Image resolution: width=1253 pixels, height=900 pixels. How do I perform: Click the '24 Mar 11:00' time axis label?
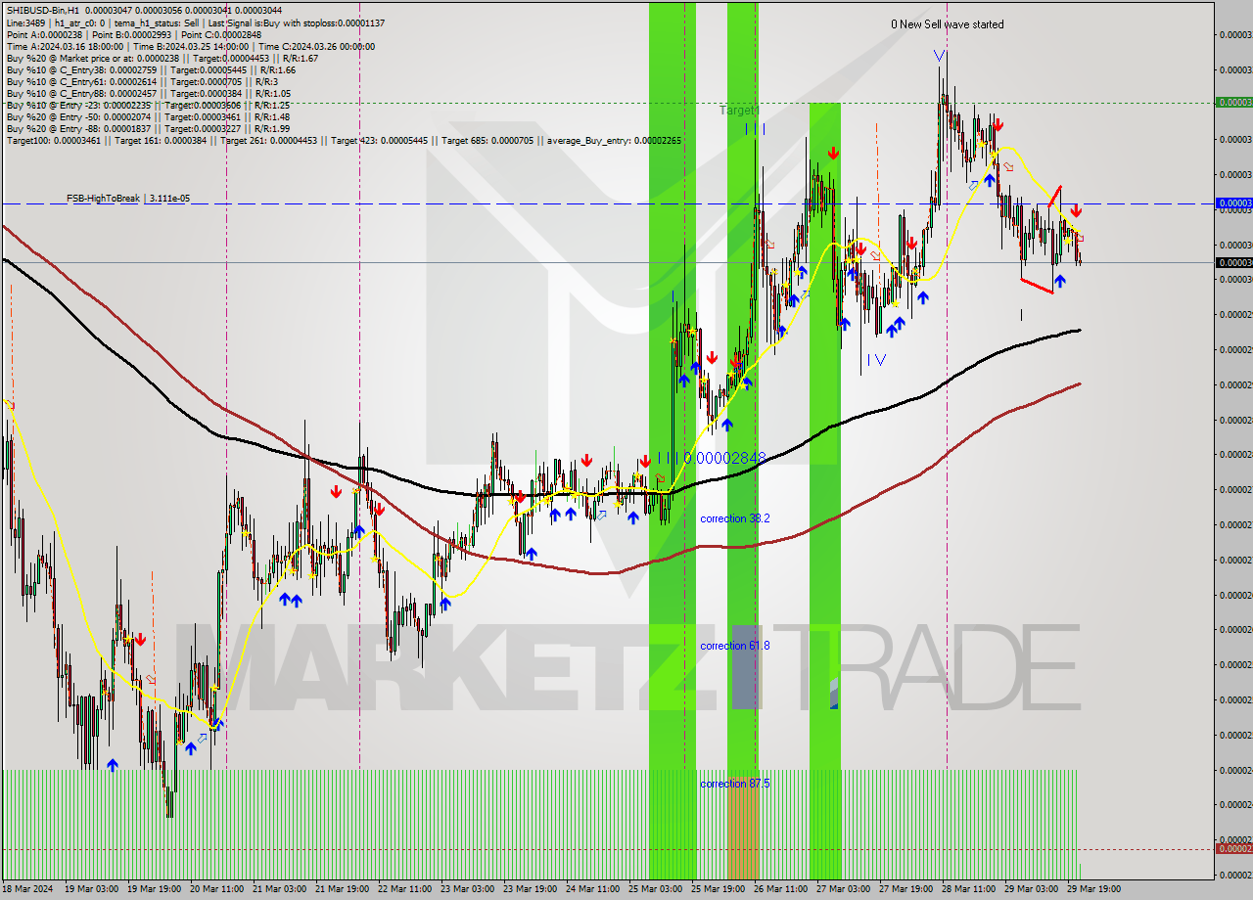[592, 889]
